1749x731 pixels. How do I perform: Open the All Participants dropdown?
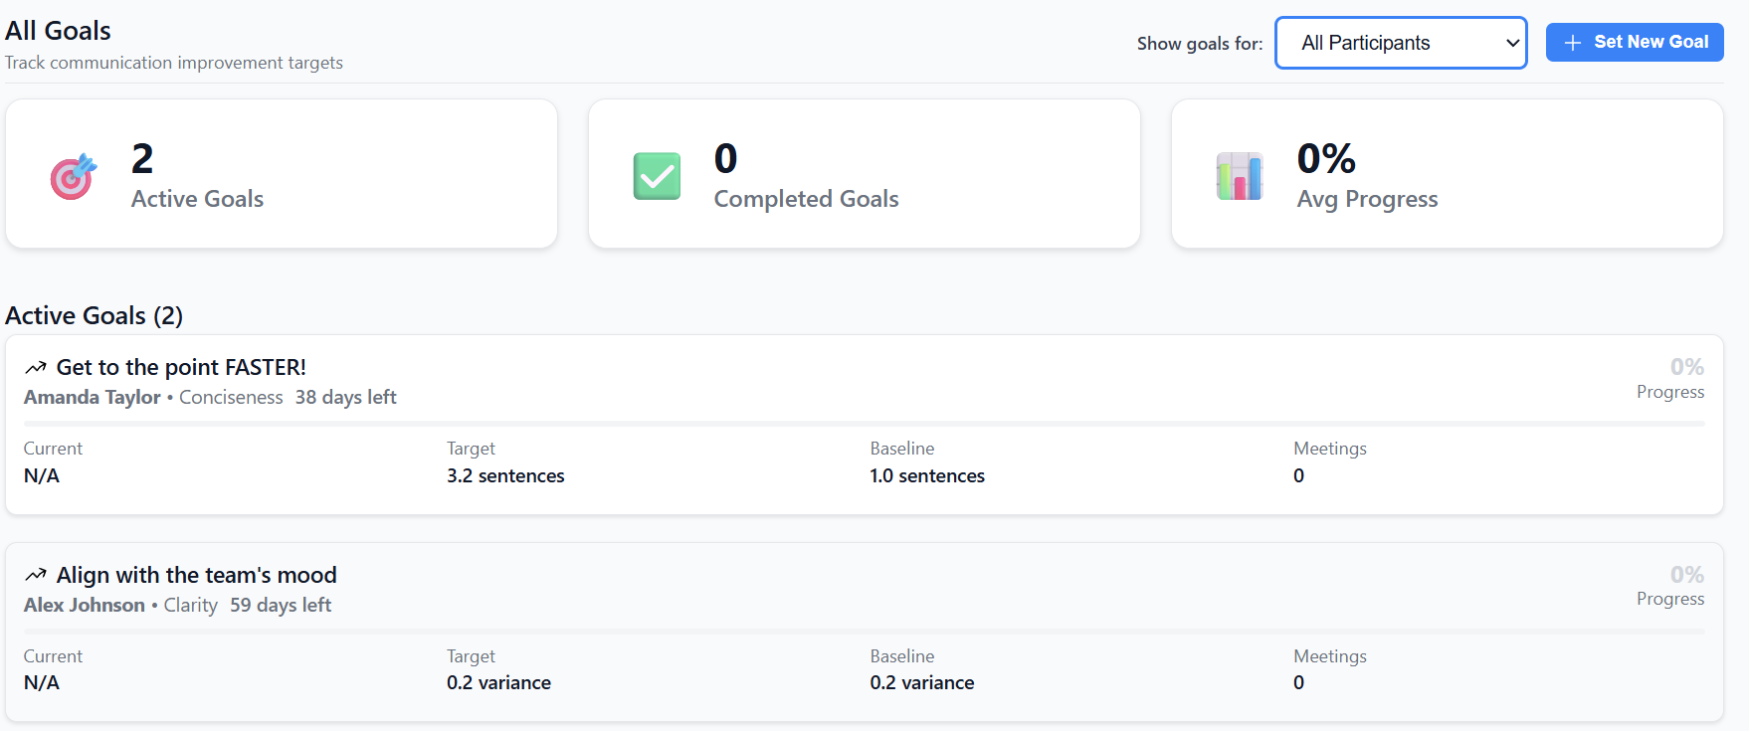[x=1401, y=43]
